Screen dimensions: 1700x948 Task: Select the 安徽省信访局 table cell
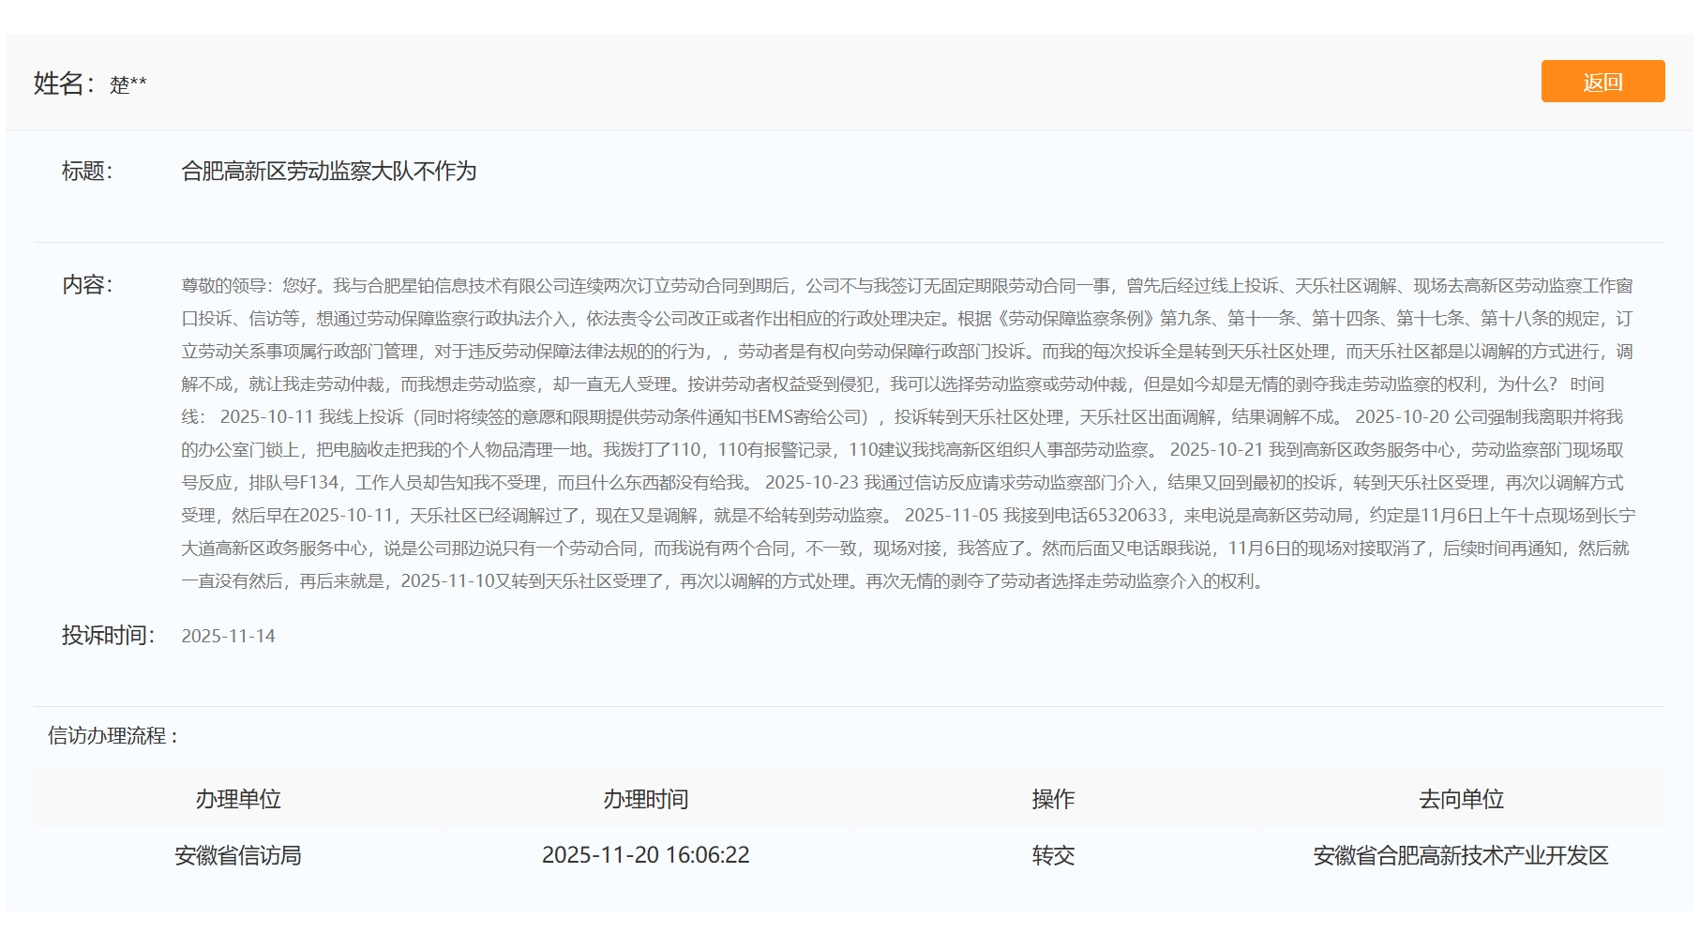239,855
